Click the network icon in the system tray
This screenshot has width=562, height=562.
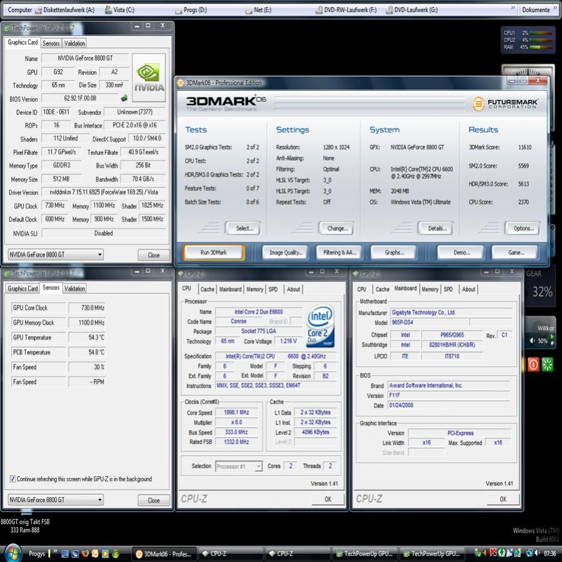[x=529, y=553]
